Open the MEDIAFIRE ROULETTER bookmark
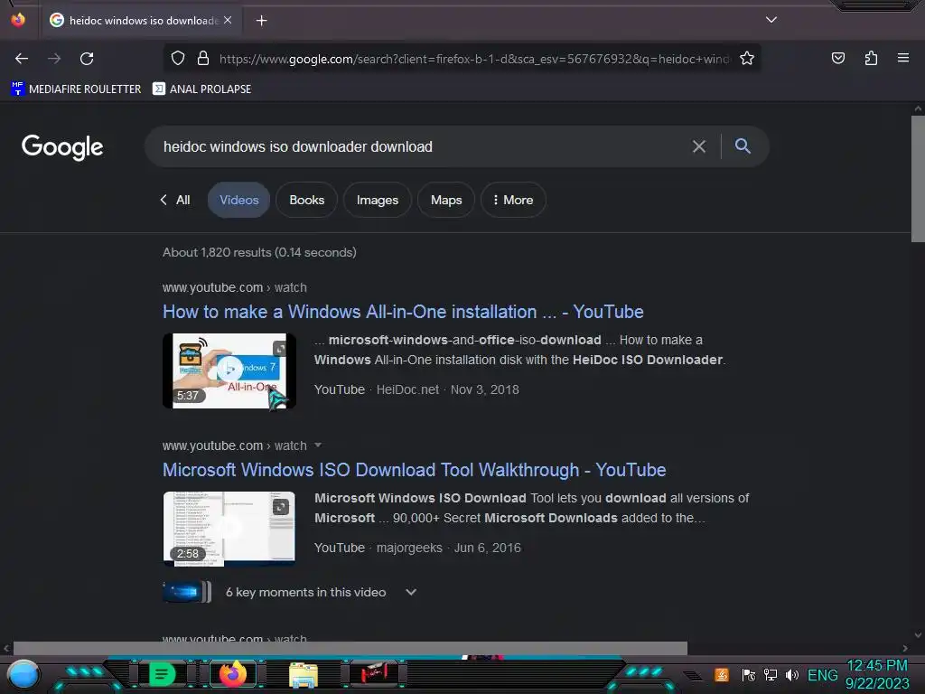The width and height of the screenshot is (925, 694). tap(76, 89)
